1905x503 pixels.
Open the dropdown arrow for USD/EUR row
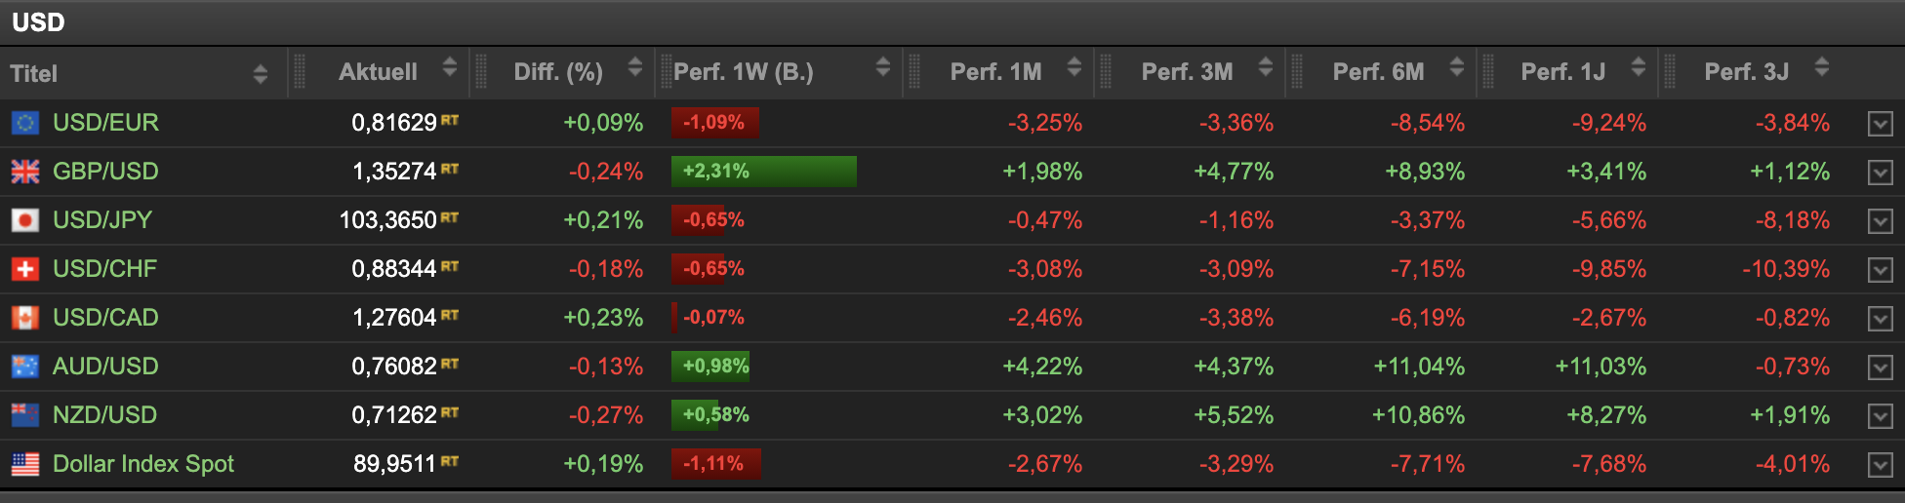click(1880, 124)
